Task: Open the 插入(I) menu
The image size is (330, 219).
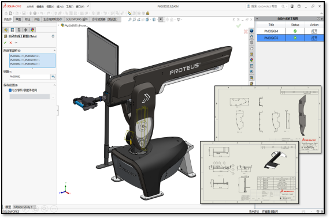Action: pyautogui.click(x=60, y=7)
